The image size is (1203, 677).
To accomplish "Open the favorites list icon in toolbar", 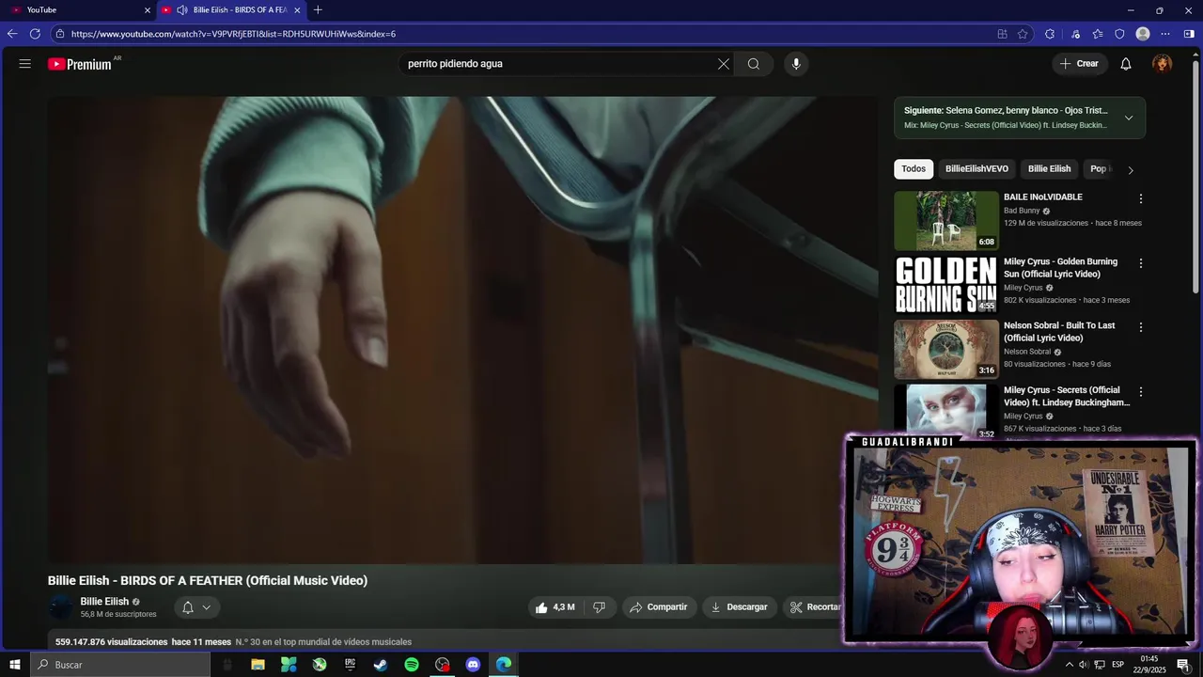I will click(1098, 34).
